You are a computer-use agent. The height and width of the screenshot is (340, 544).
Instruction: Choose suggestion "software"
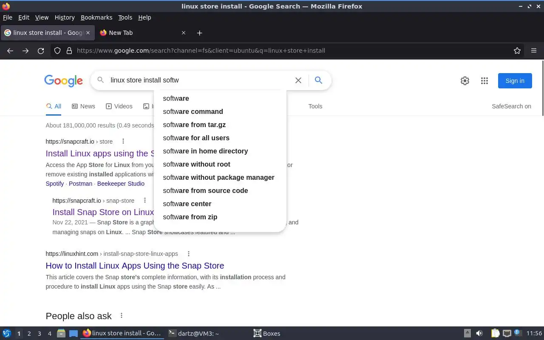tap(220, 98)
